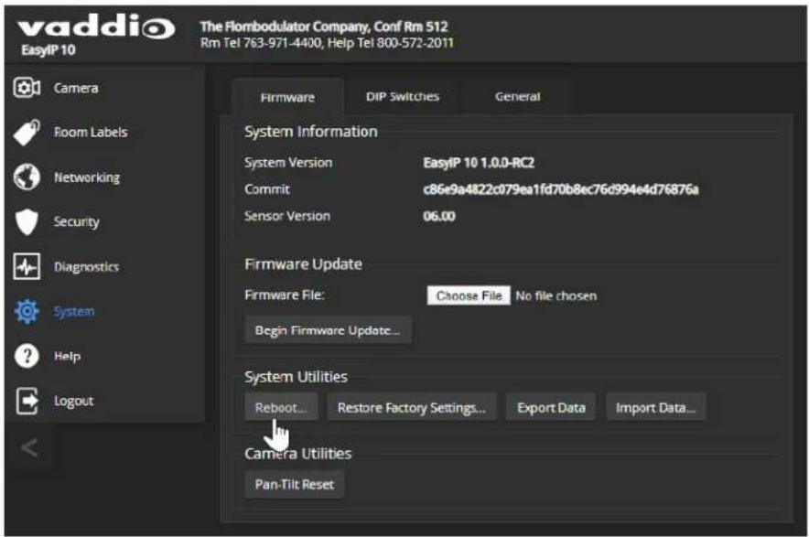Click the sensor version 06.00 value

pos(439,216)
